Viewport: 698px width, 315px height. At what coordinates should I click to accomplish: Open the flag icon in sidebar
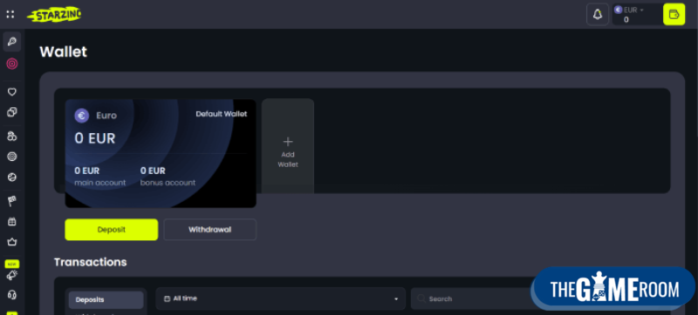(12, 201)
